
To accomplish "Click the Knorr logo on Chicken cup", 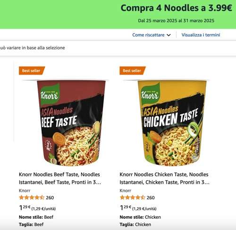I will point(150,95).
